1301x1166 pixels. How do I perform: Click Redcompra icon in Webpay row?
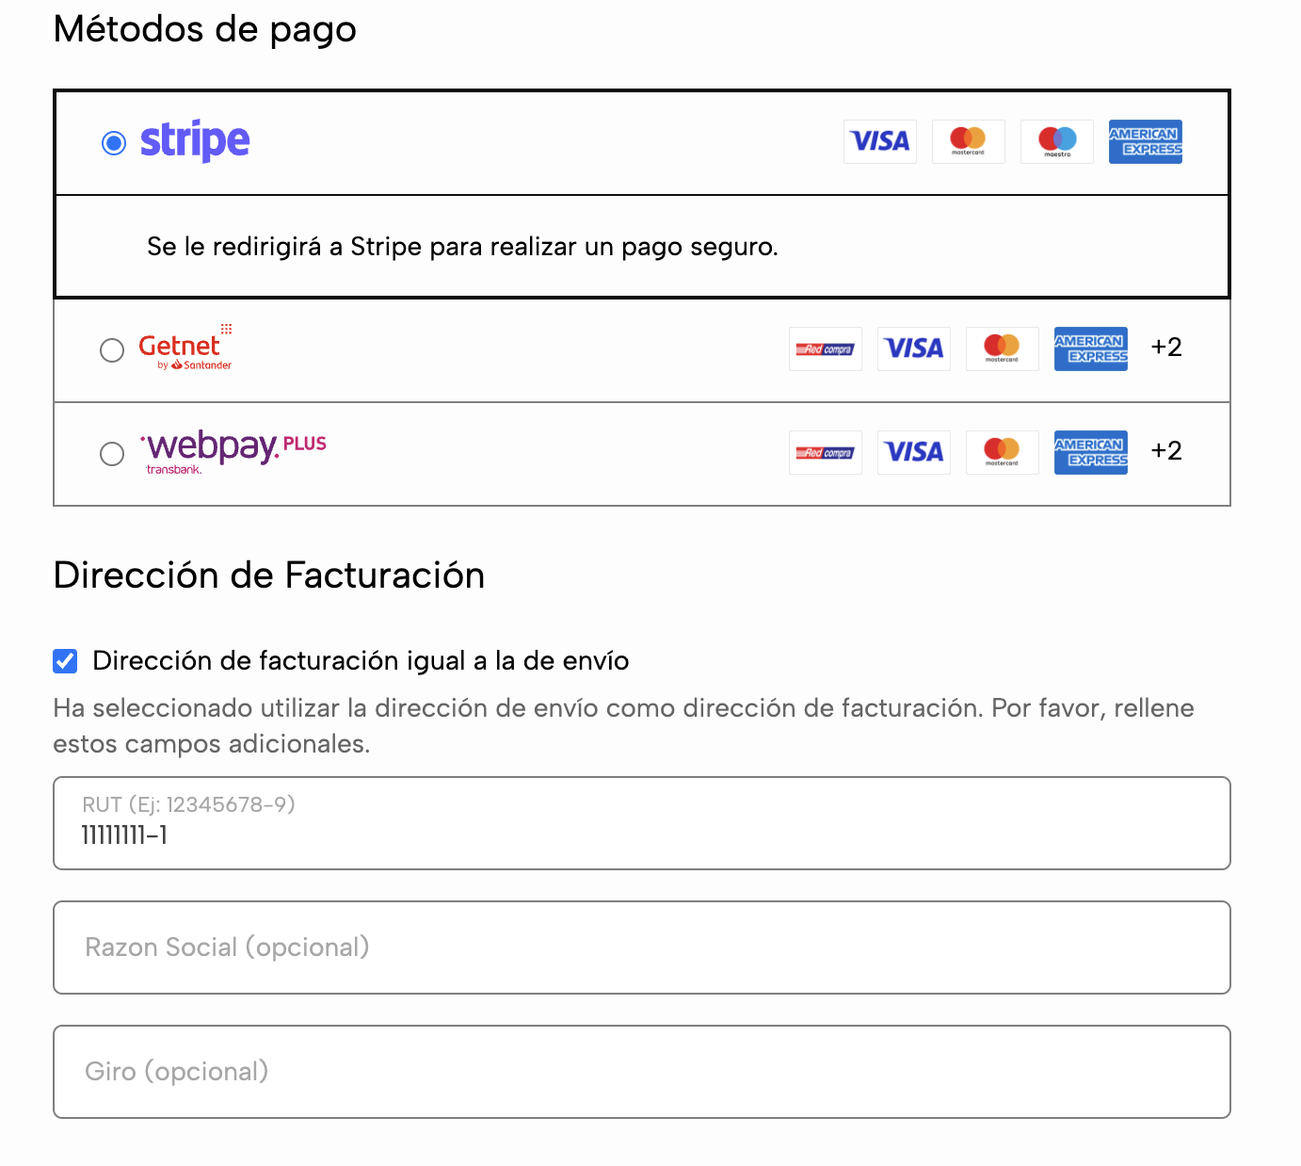point(826,452)
